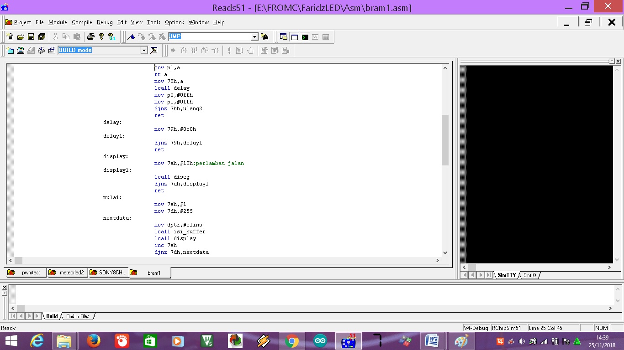The height and width of the screenshot is (350, 624).
Task: Switch to Find in Files output tab
Action: point(78,316)
